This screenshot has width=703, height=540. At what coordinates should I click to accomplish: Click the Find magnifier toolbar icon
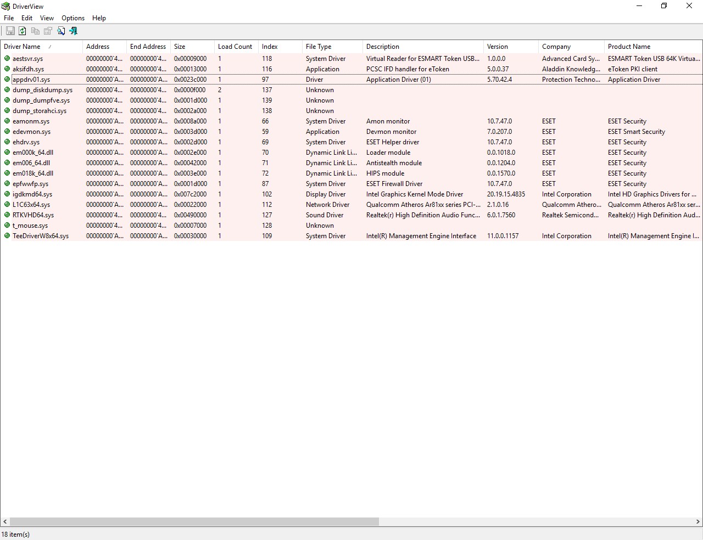[x=61, y=31]
